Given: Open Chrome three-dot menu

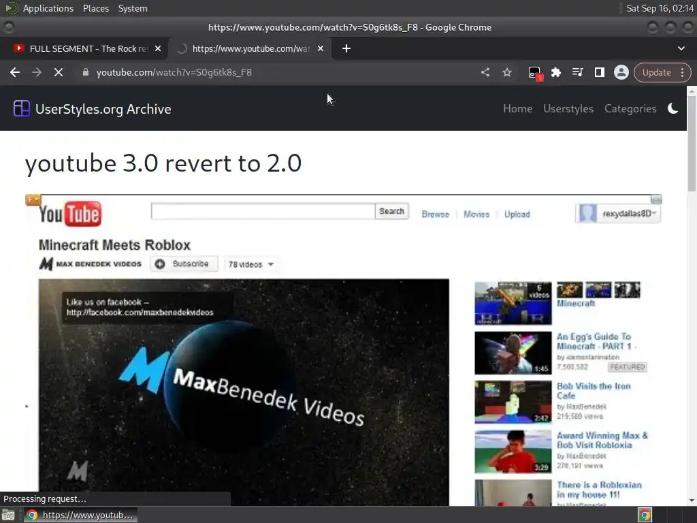Looking at the screenshot, I should [682, 72].
